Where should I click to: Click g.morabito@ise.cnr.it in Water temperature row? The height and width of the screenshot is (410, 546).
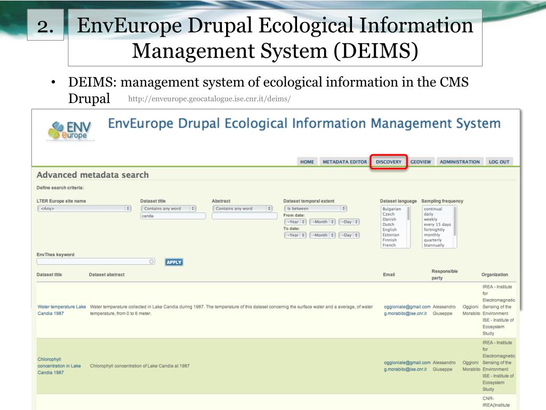tap(405, 313)
